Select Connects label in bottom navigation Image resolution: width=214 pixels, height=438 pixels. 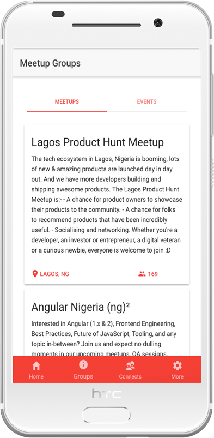pos(130,376)
